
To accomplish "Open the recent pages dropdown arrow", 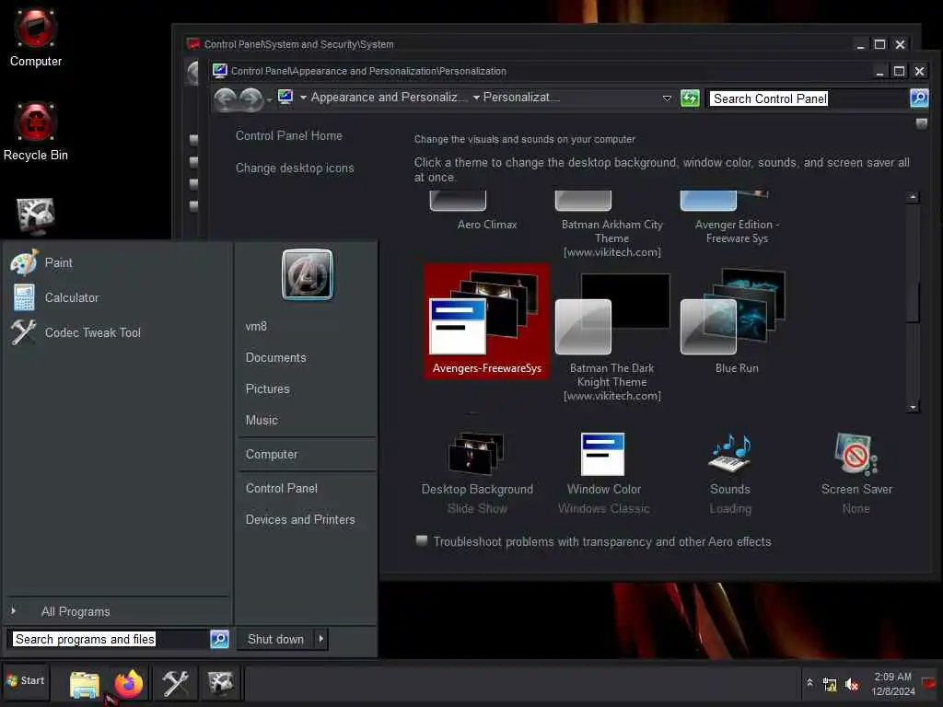I will pos(269,99).
